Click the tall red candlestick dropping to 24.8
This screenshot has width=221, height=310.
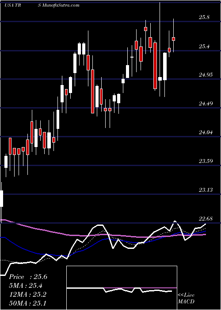(155, 66)
